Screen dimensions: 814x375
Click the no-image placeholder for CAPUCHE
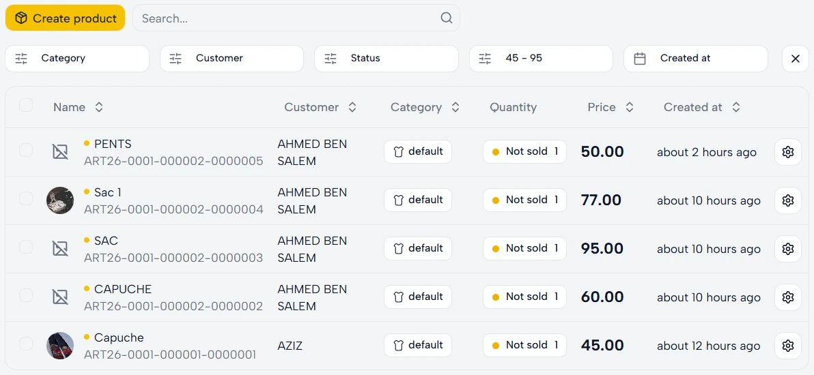(x=60, y=297)
